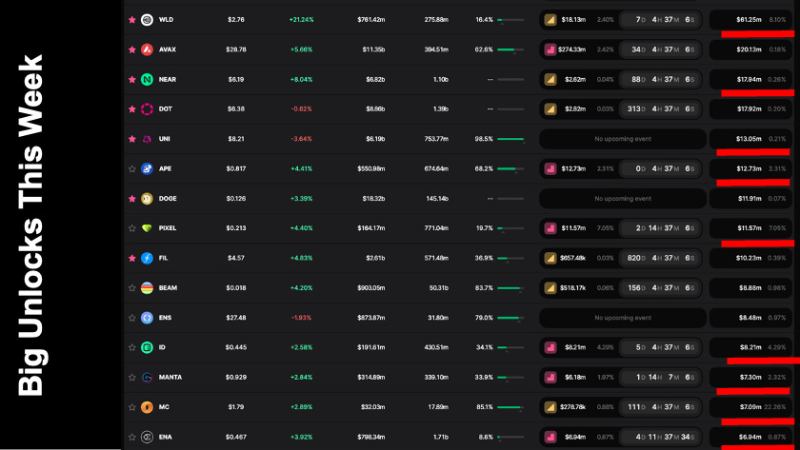Favorite PIXEL with its star
Viewport: 800px width, 450px height.
(x=132, y=228)
